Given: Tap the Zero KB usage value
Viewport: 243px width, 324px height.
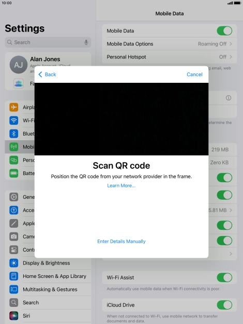Looking at the screenshot, I should click(219, 163).
